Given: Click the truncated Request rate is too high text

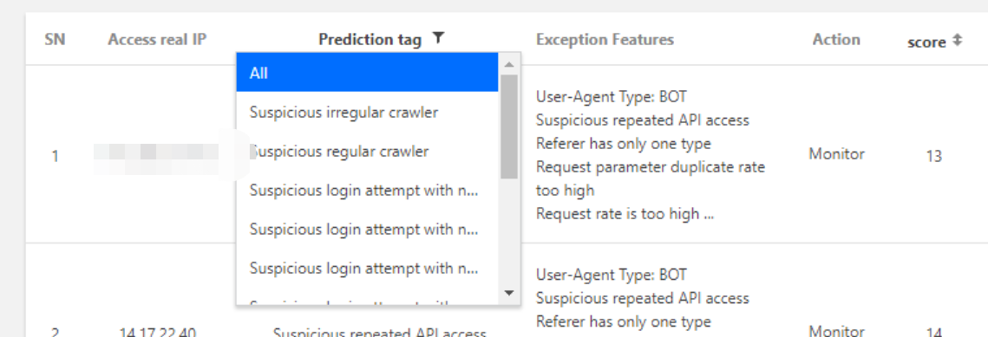Looking at the screenshot, I should click(625, 214).
